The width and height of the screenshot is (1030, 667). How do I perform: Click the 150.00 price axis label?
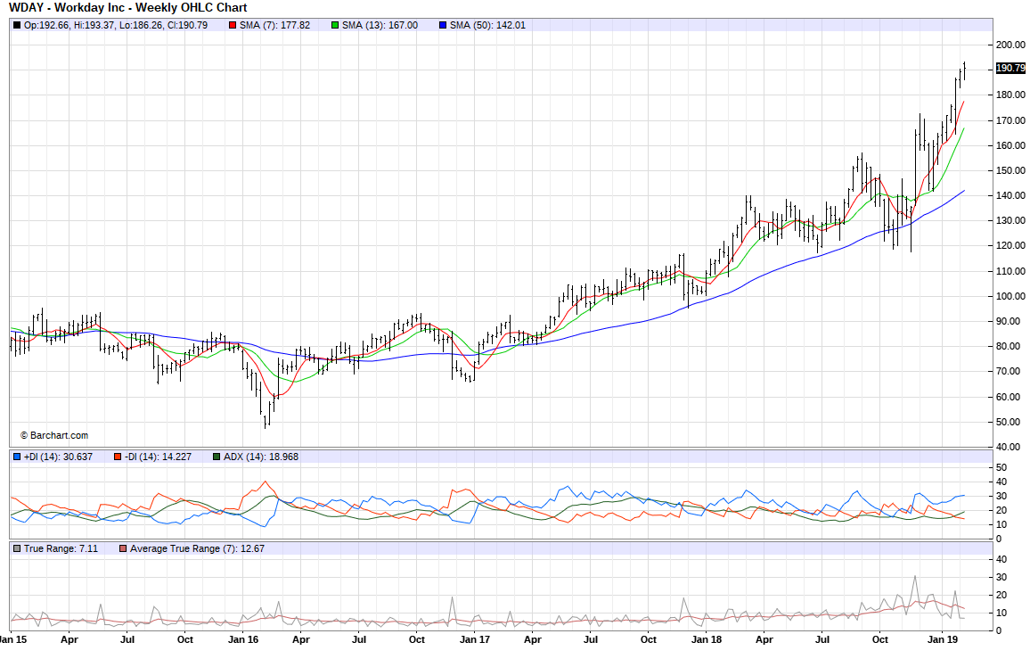[x=1010, y=171]
